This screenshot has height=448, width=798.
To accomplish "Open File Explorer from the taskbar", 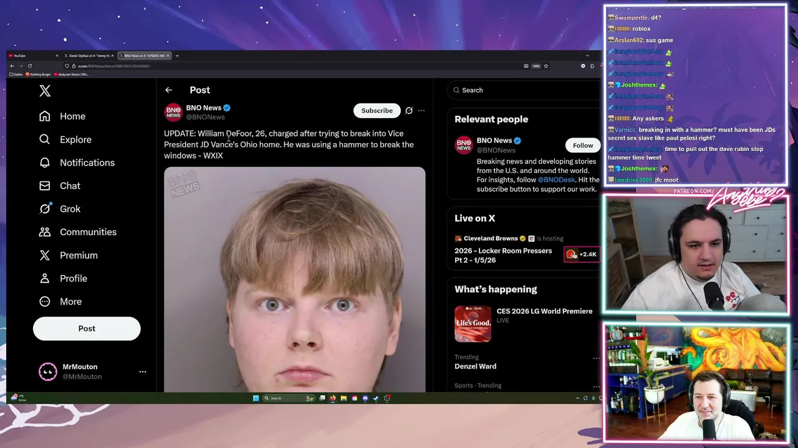I will click(x=344, y=398).
